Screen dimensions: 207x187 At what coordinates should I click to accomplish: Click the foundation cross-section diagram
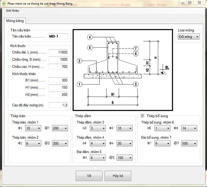coord(123,70)
